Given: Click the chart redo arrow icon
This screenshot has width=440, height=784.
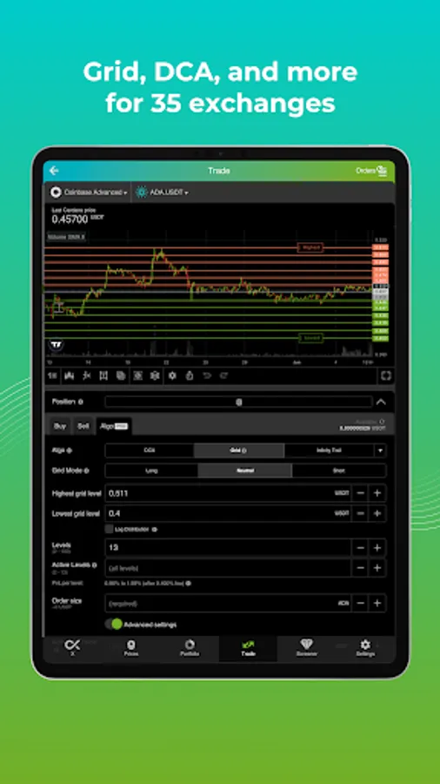Looking at the screenshot, I should [x=223, y=375].
